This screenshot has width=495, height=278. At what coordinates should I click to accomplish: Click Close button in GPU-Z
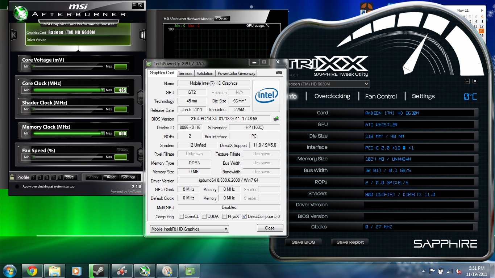pyautogui.click(x=270, y=228)
